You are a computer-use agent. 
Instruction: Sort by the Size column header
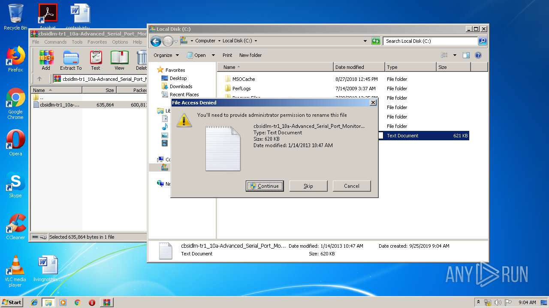(x=453, y=67)
